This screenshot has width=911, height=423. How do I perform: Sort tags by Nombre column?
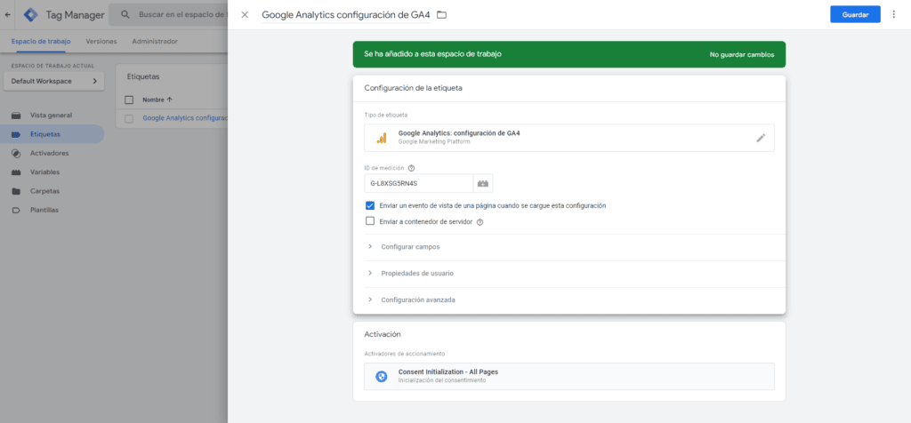click(x=157, y=100)
